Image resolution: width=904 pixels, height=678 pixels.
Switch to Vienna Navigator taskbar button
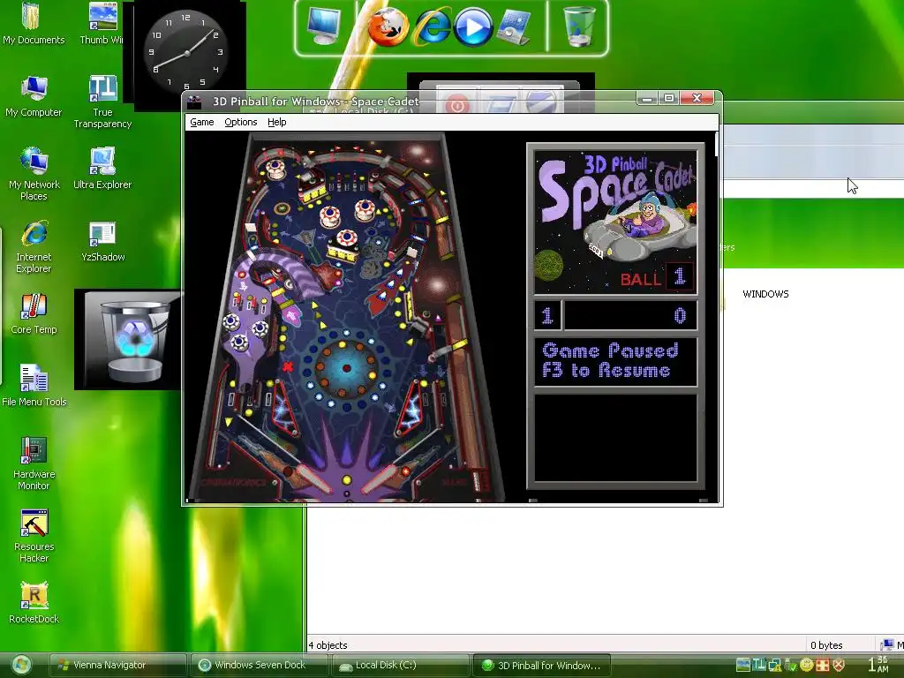[x=117, y=666]
